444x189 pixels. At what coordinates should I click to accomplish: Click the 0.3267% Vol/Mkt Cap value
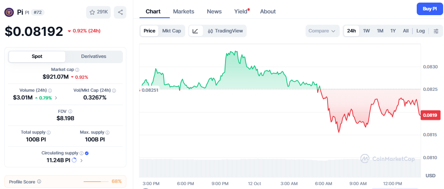pyautogui.click(x=95, y=98)
